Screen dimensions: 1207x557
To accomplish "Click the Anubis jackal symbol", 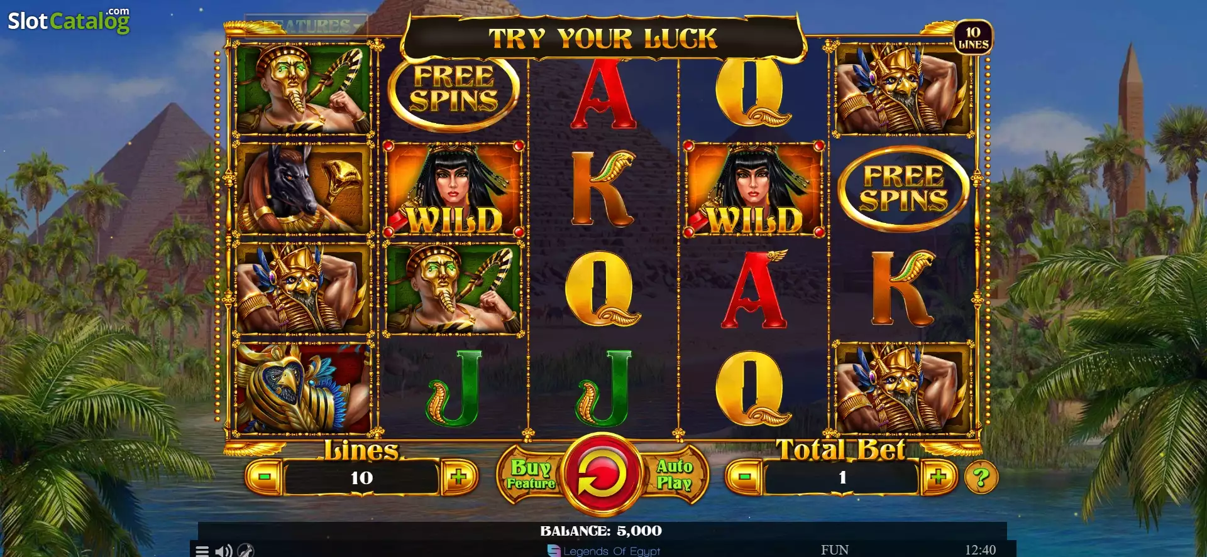I will tap(302, 189).
